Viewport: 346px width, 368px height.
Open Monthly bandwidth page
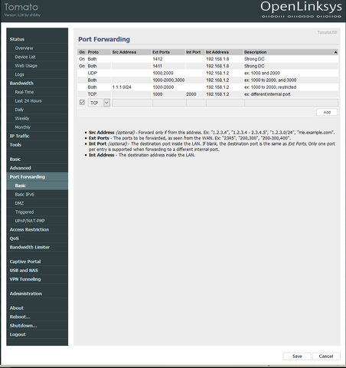pyautogui.click(x=22, y=127)
